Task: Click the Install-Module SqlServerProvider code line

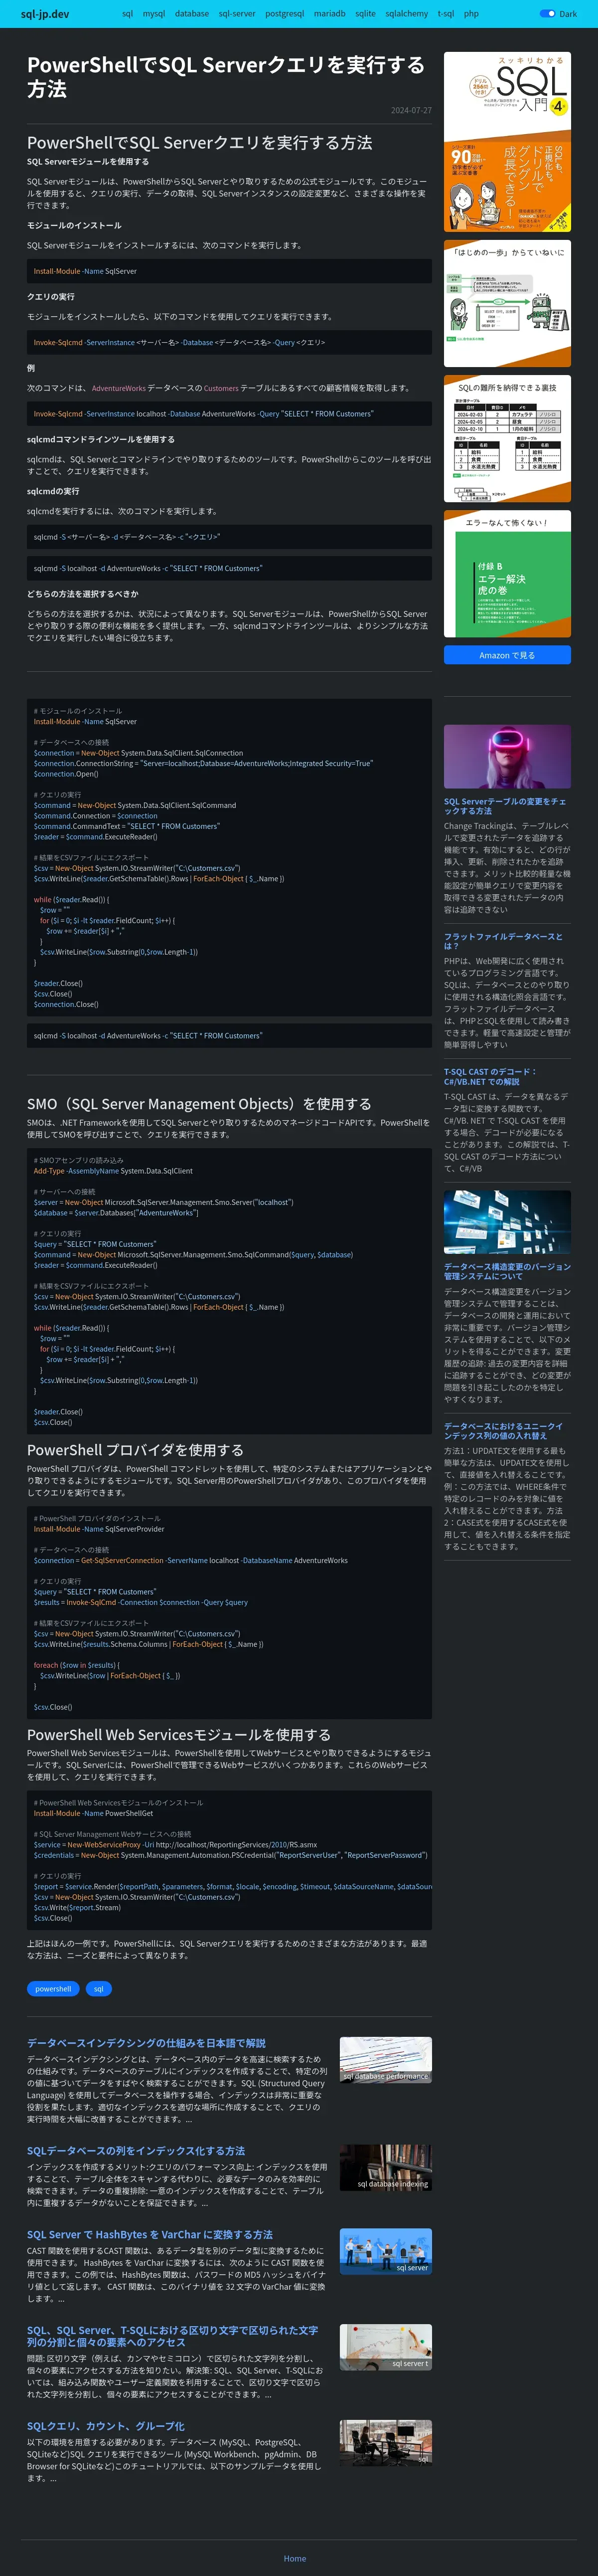Action: (99, 1529)
